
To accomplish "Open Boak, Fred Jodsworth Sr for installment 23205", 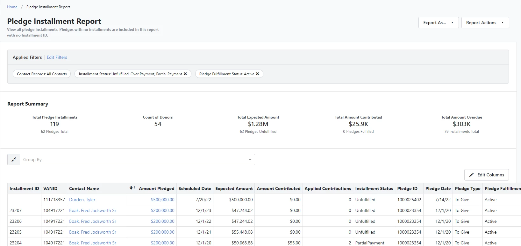I will tap(93, 232).
